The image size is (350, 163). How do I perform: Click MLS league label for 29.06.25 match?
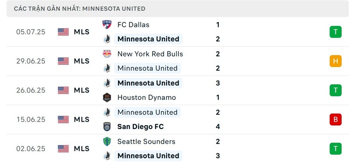82,61
